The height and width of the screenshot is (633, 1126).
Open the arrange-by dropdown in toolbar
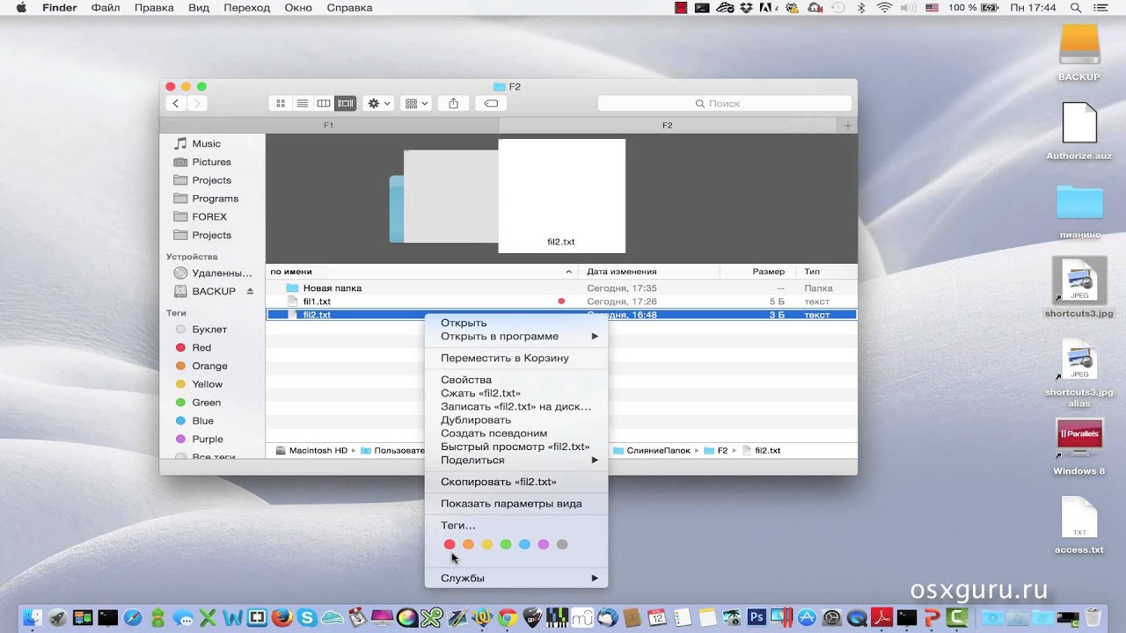click(415, 104)
